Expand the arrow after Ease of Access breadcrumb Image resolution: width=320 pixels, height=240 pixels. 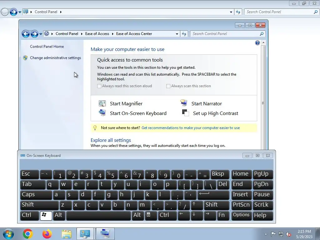pyautogui.click(x=112, y=34)
